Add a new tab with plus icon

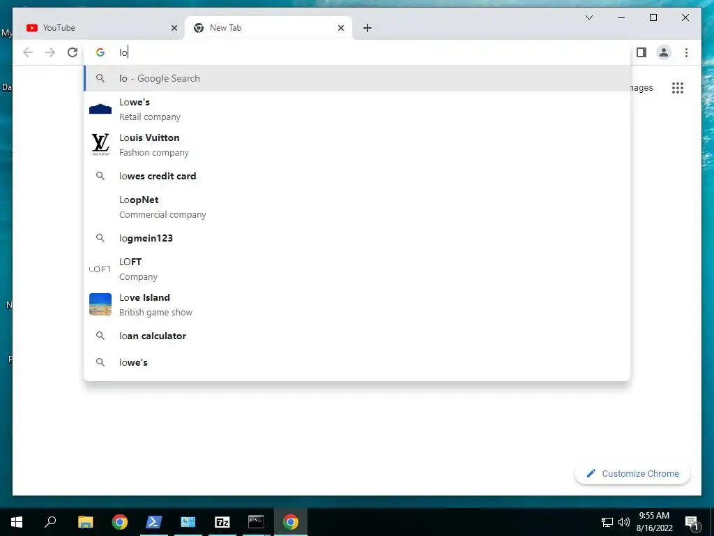tap(367, 28)
